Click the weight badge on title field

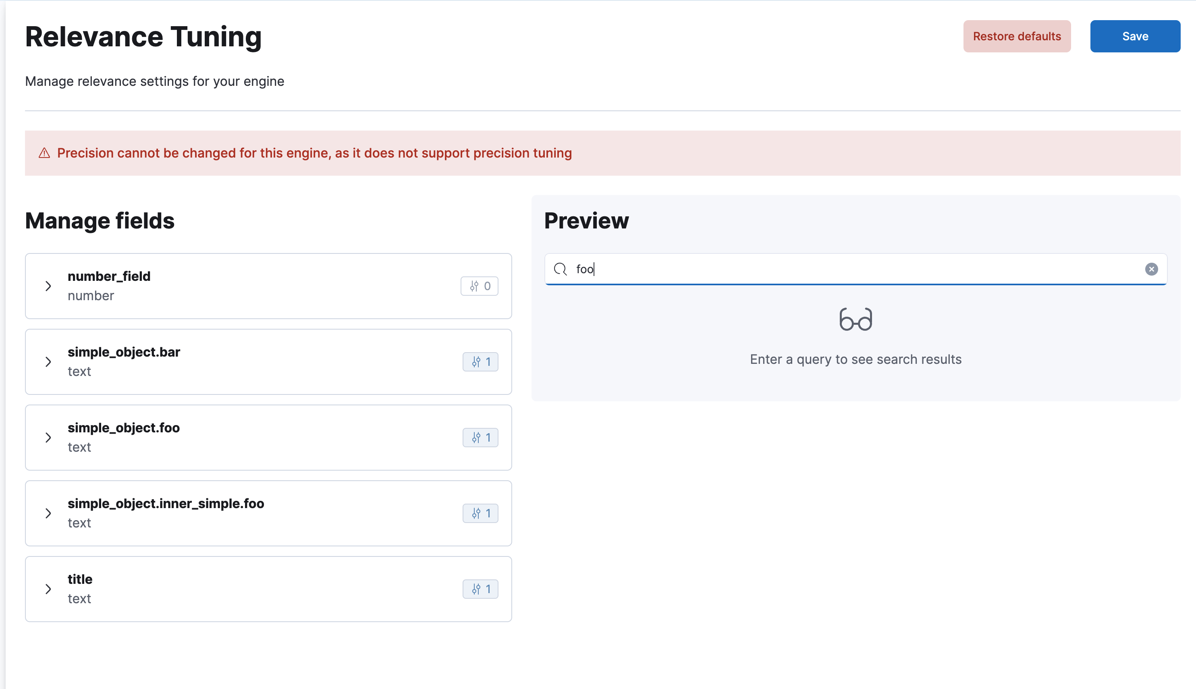point(480,589)
